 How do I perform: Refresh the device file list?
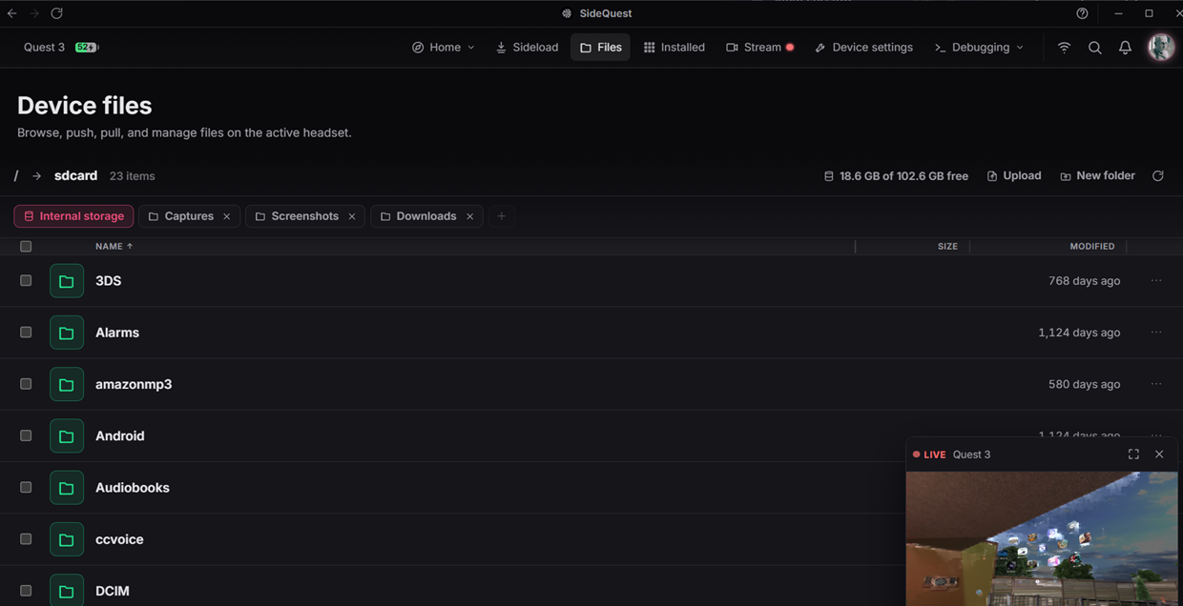point(1158,176)
